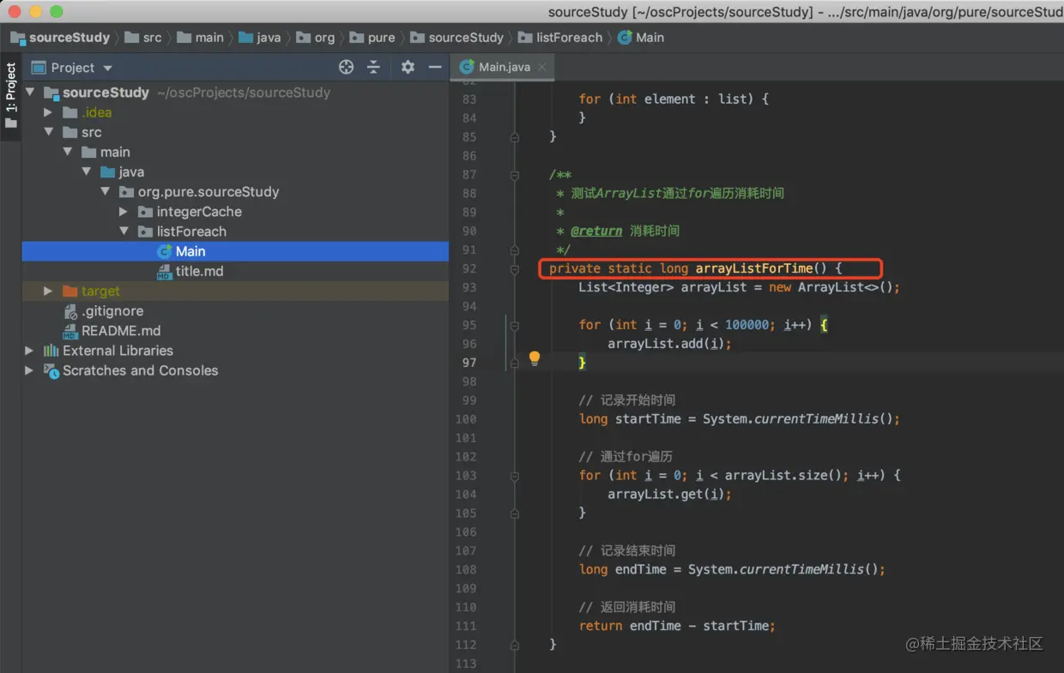Click the yellow macOS minimize window button
Screen dimensions: 1064x673
(x=35, y=12)
